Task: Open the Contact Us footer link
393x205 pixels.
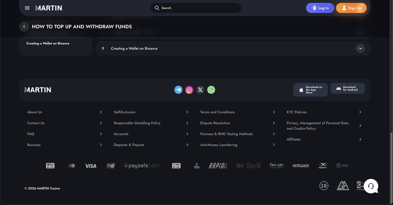Action: [x=36, y=123]
